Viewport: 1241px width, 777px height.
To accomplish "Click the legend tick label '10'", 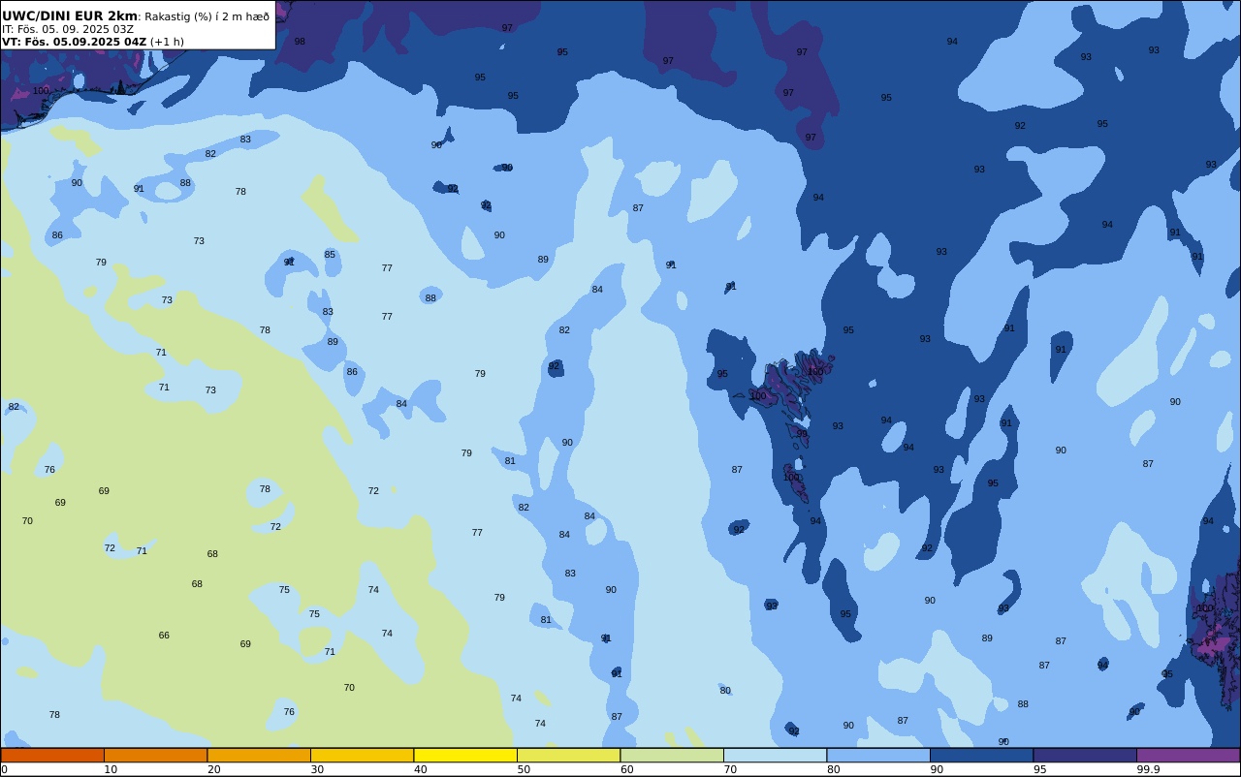I will [x=111, y=769].
